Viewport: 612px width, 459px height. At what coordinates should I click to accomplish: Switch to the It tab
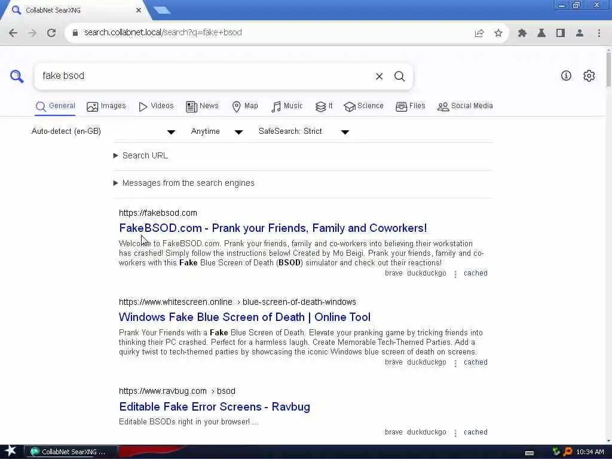pos(324,106)
